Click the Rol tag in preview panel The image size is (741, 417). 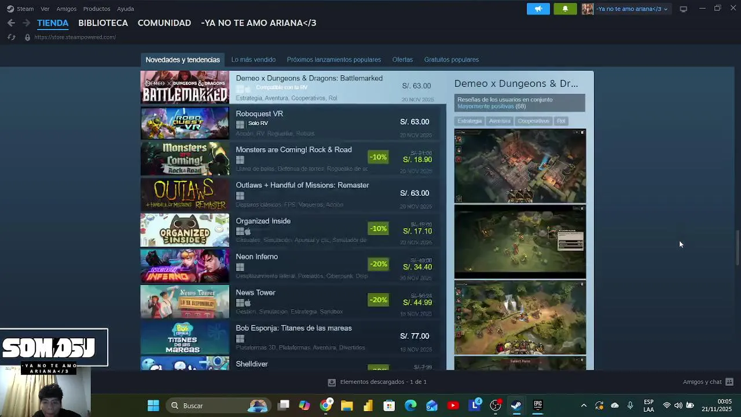coord(561,121)
